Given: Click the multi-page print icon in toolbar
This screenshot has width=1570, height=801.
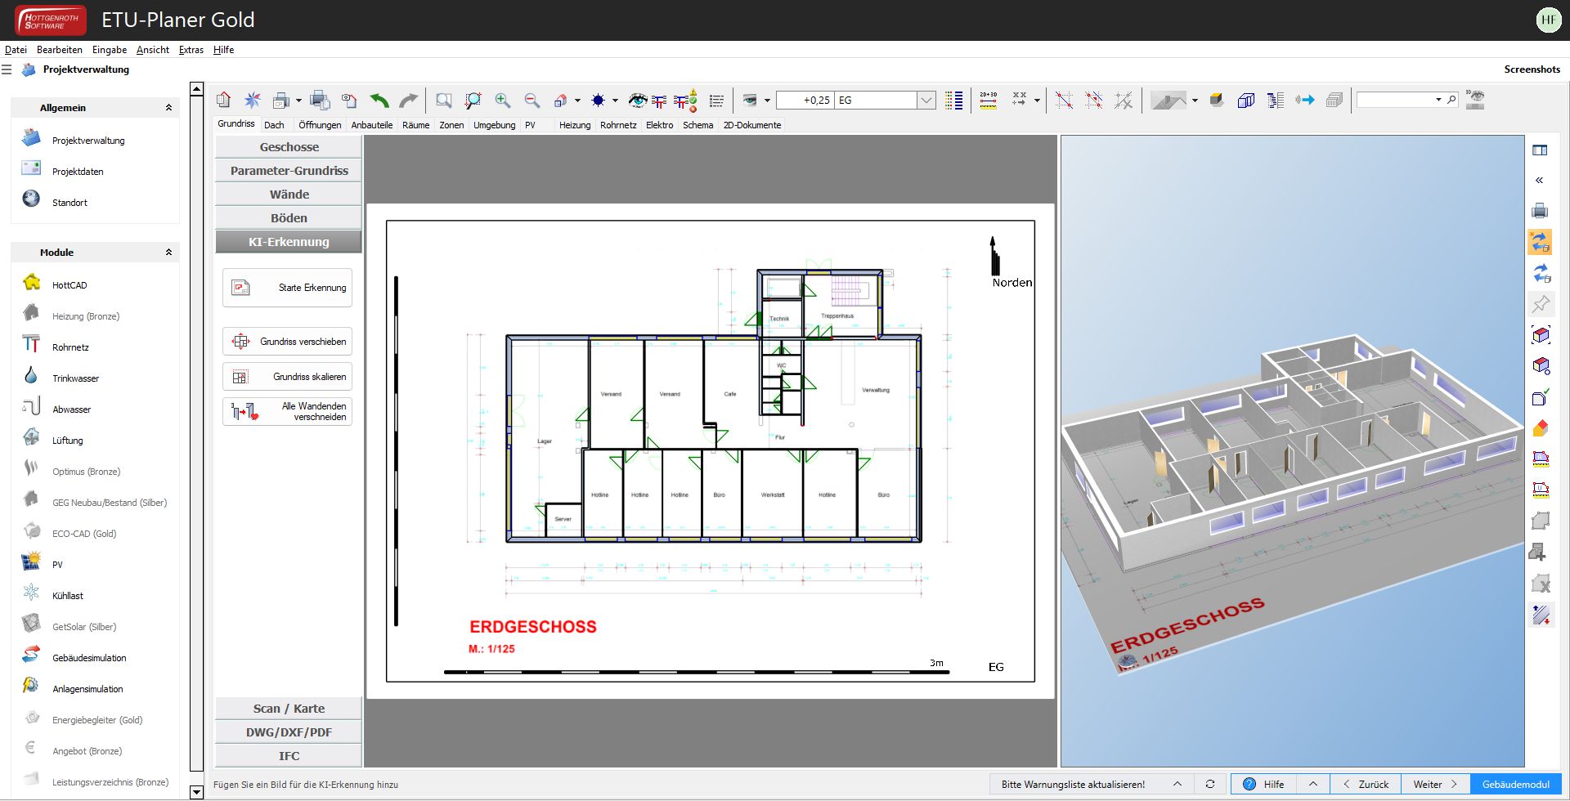Looking at the screenshot, I should tap(320, 101).
